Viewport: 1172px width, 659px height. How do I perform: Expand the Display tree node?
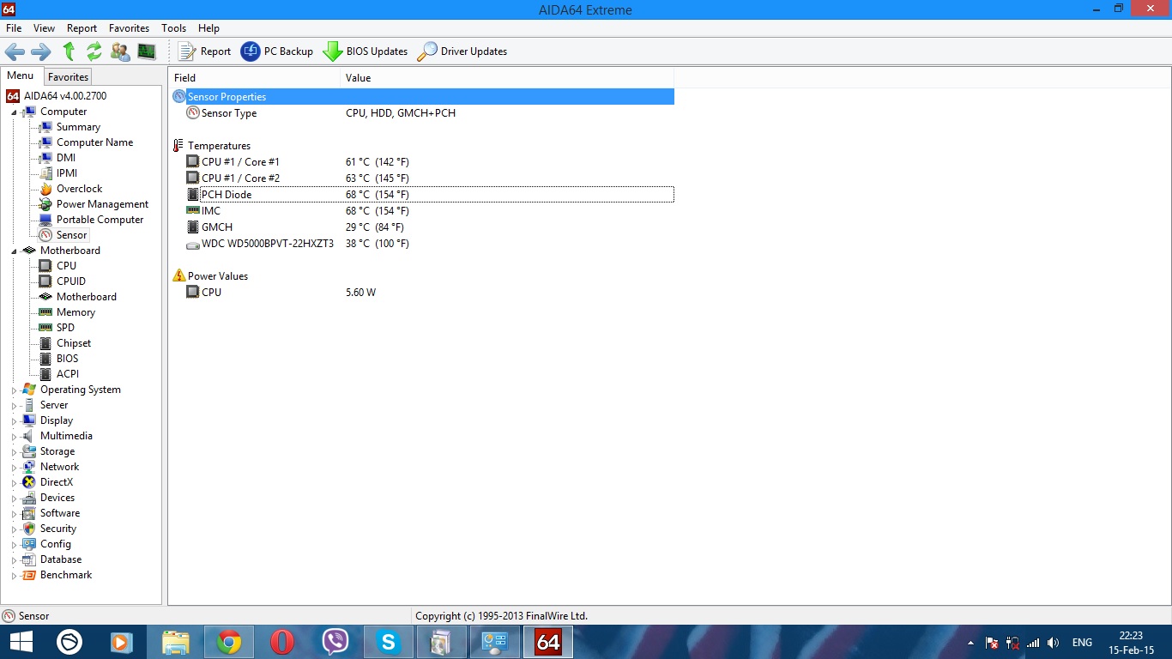(14, 421)
